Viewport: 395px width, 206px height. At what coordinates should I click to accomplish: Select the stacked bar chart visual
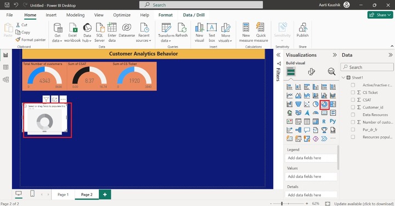(290, 87)
